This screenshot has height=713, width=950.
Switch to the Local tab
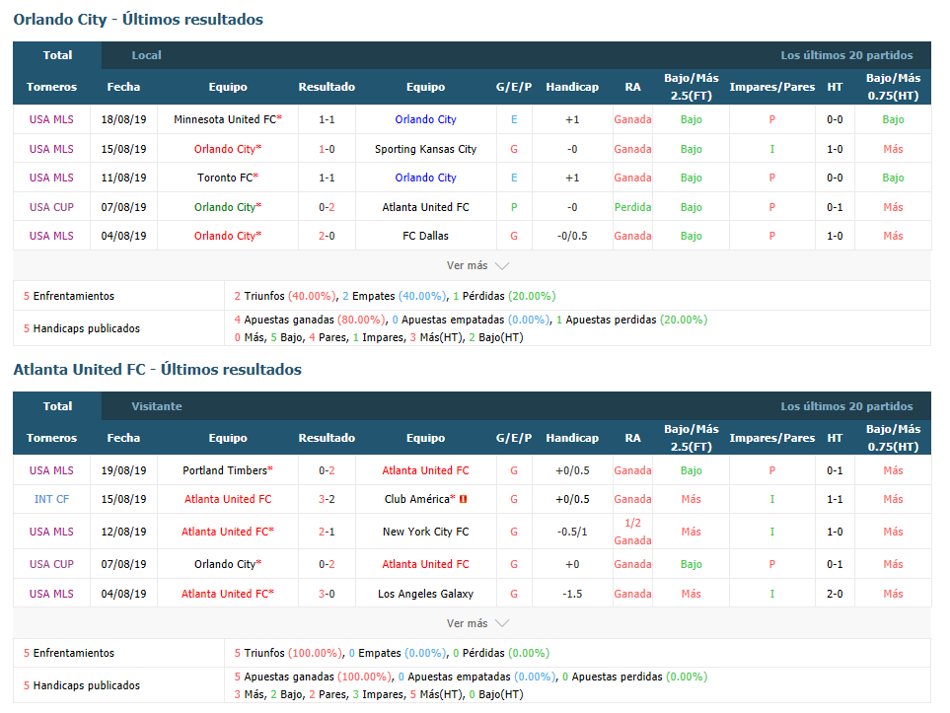pos(147,55)
